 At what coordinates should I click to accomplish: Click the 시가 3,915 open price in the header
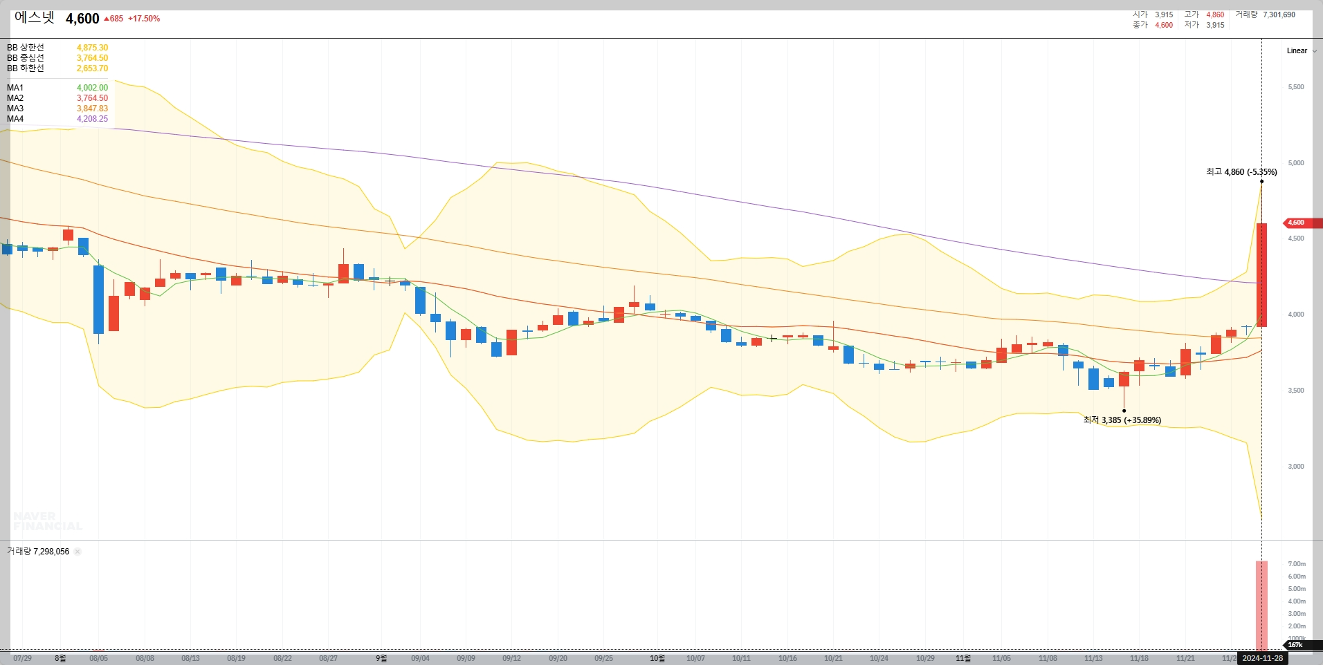(1153, 15)
